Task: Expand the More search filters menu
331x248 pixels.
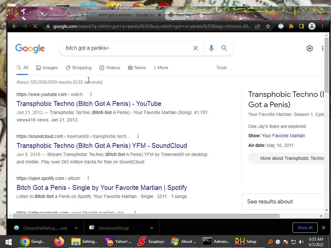Action: click(161, 68)
